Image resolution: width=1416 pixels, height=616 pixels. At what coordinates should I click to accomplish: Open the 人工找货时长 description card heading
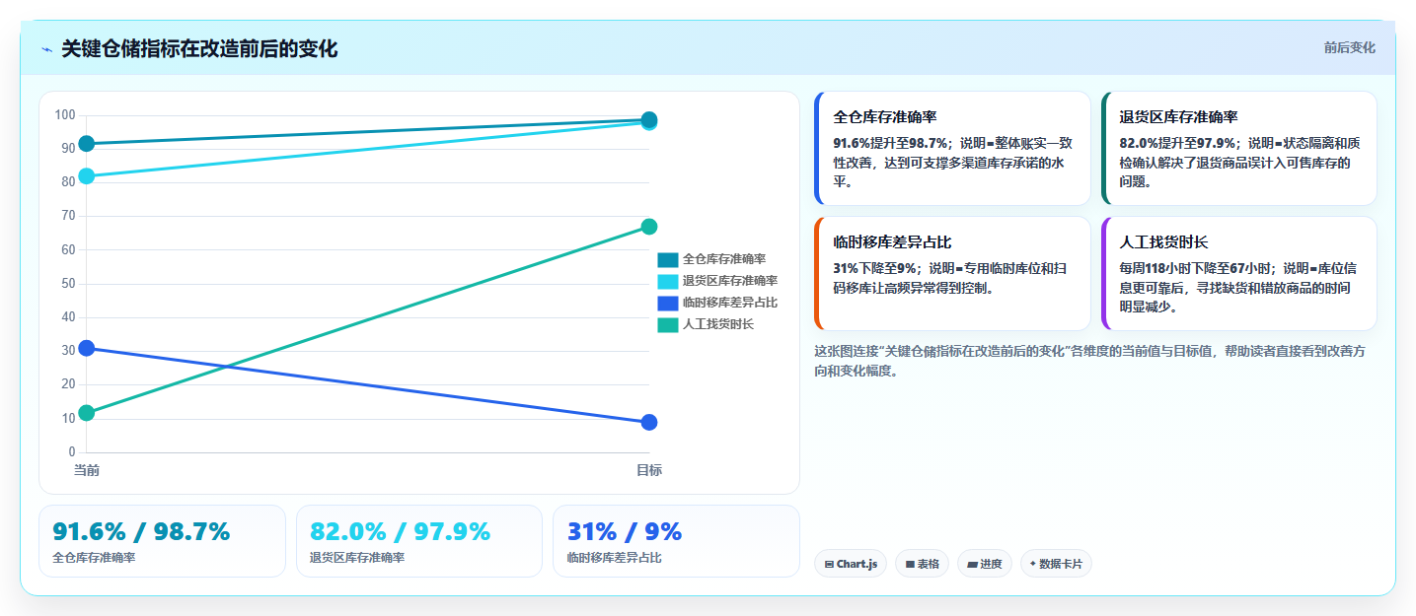1164,241
